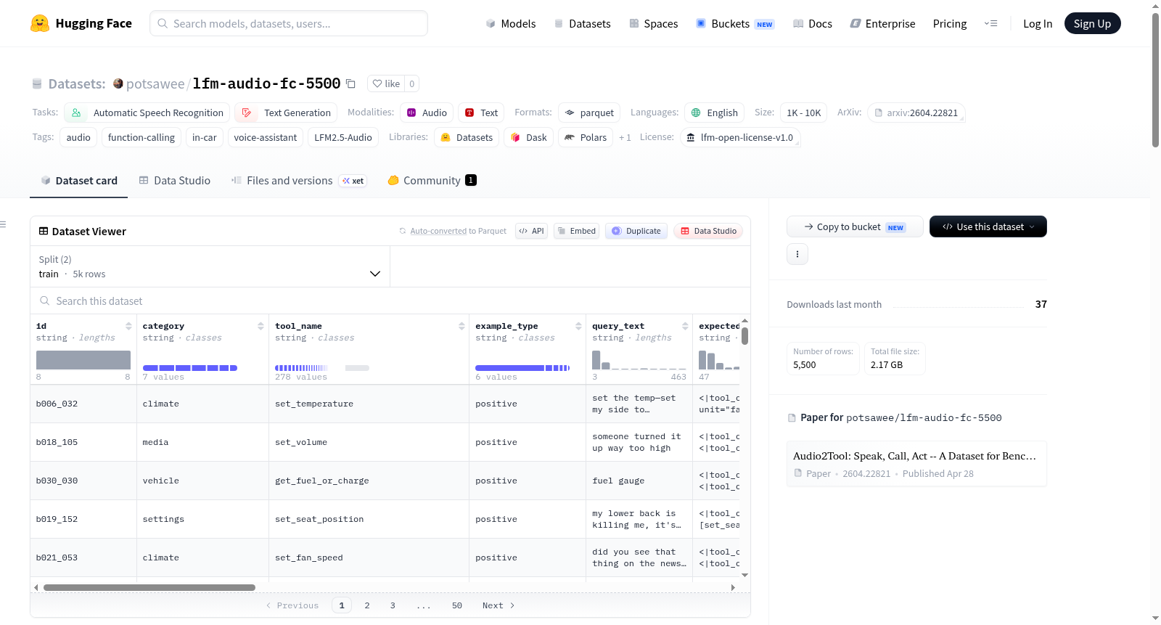This screenshot has height=625, width=1161.
Task: Sort by the tool_name column
Action: (461, 326)
